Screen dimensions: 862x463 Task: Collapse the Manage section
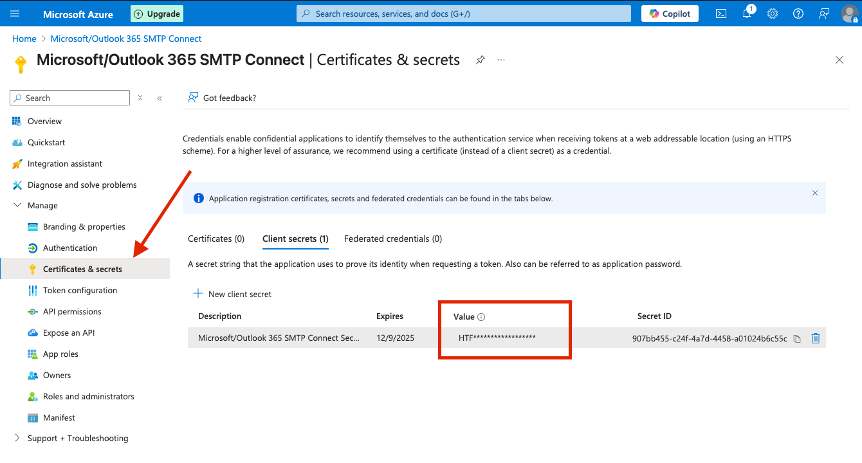point(17,206)
